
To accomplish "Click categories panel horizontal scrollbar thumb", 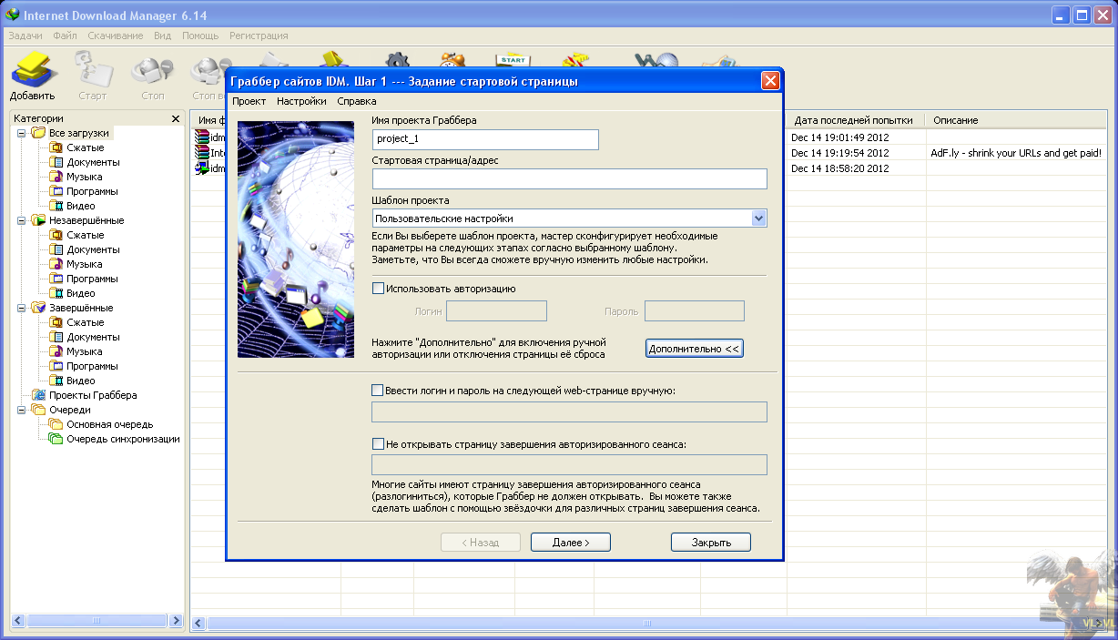I will [x=97, y=620].
